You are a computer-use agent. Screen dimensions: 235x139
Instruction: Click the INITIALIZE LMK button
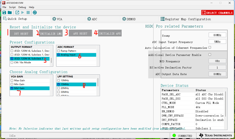[51, 33]
